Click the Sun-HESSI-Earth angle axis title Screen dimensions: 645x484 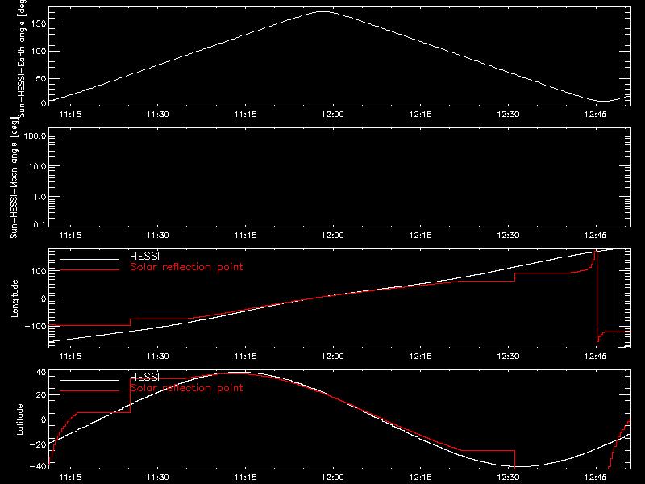coord(23,58)
